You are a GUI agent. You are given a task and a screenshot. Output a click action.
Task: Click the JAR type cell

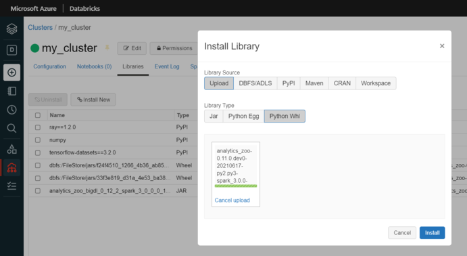click(x=181, y=191)
